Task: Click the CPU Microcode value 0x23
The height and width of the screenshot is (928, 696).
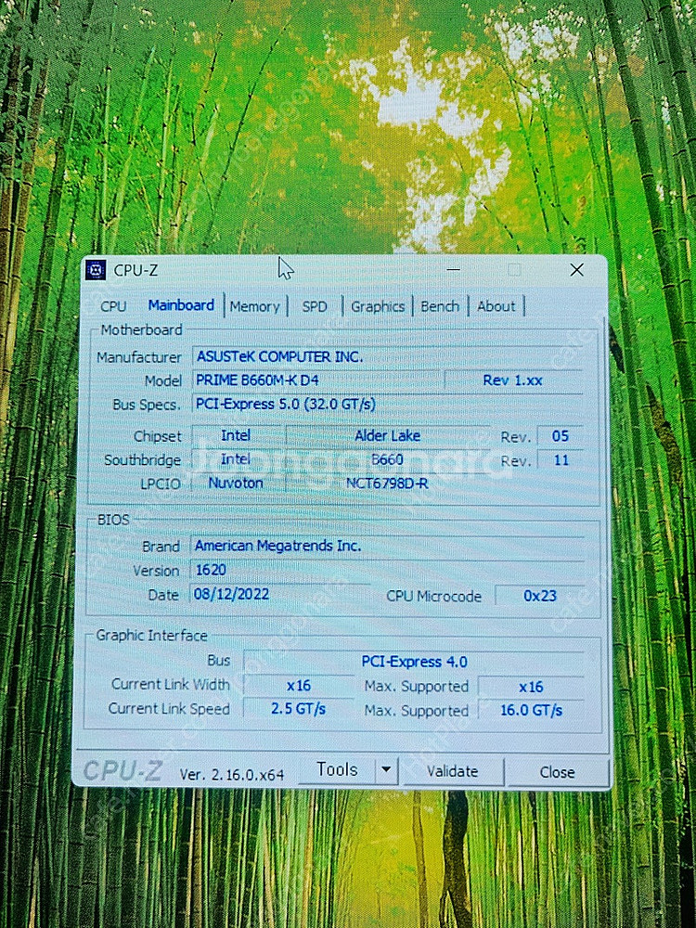Action: [x=540, y=596]
